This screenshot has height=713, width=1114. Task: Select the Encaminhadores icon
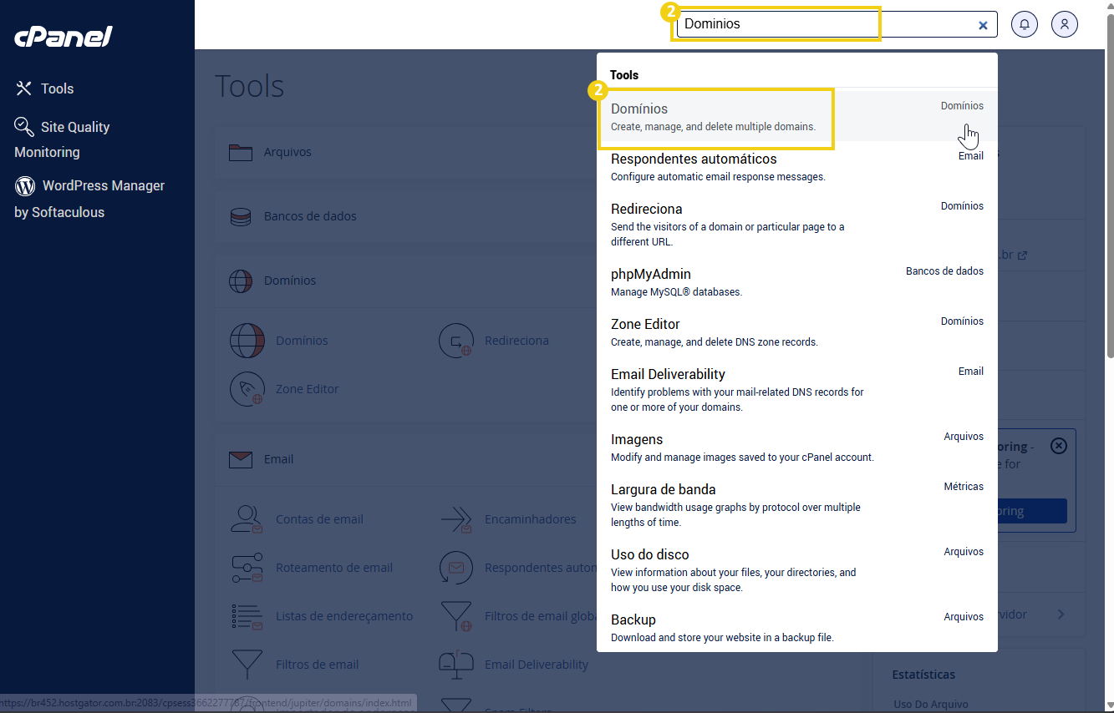point(456,518)
